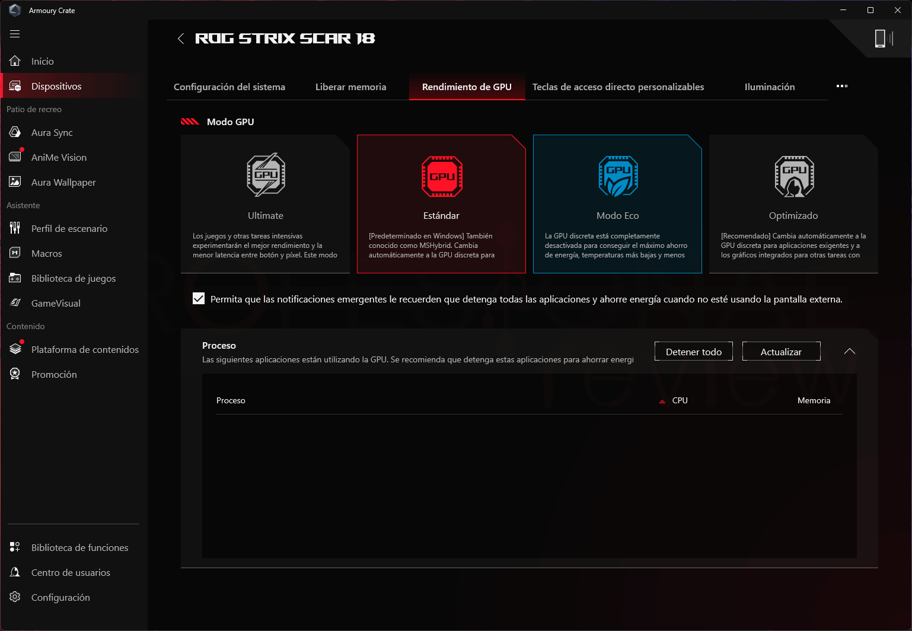
Task: Click the Memoria column header
Action: click(814, 400)
